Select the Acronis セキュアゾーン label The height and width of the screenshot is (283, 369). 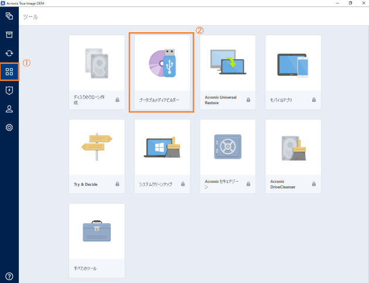point(221,184)
